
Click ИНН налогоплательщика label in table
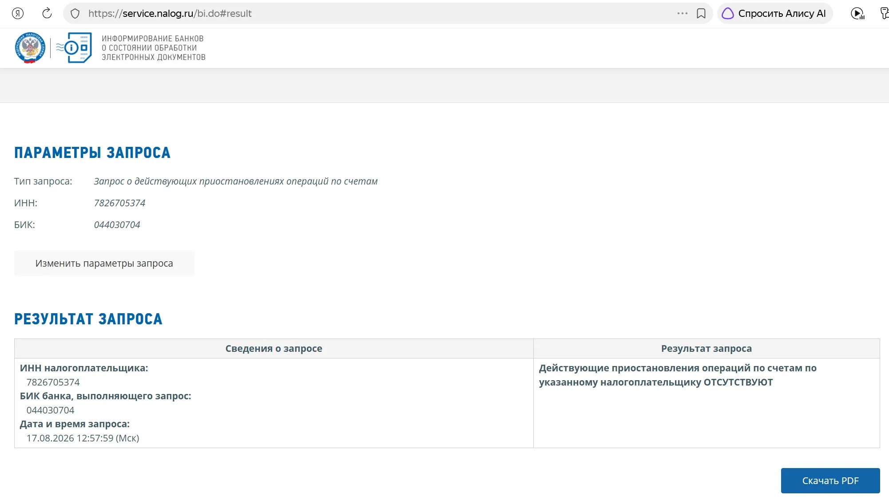84,368
